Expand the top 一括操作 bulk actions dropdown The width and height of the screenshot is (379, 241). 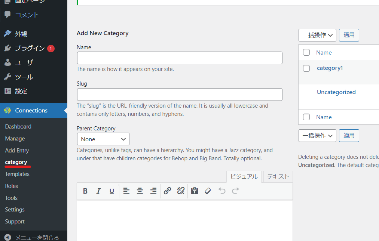(317, 35)
